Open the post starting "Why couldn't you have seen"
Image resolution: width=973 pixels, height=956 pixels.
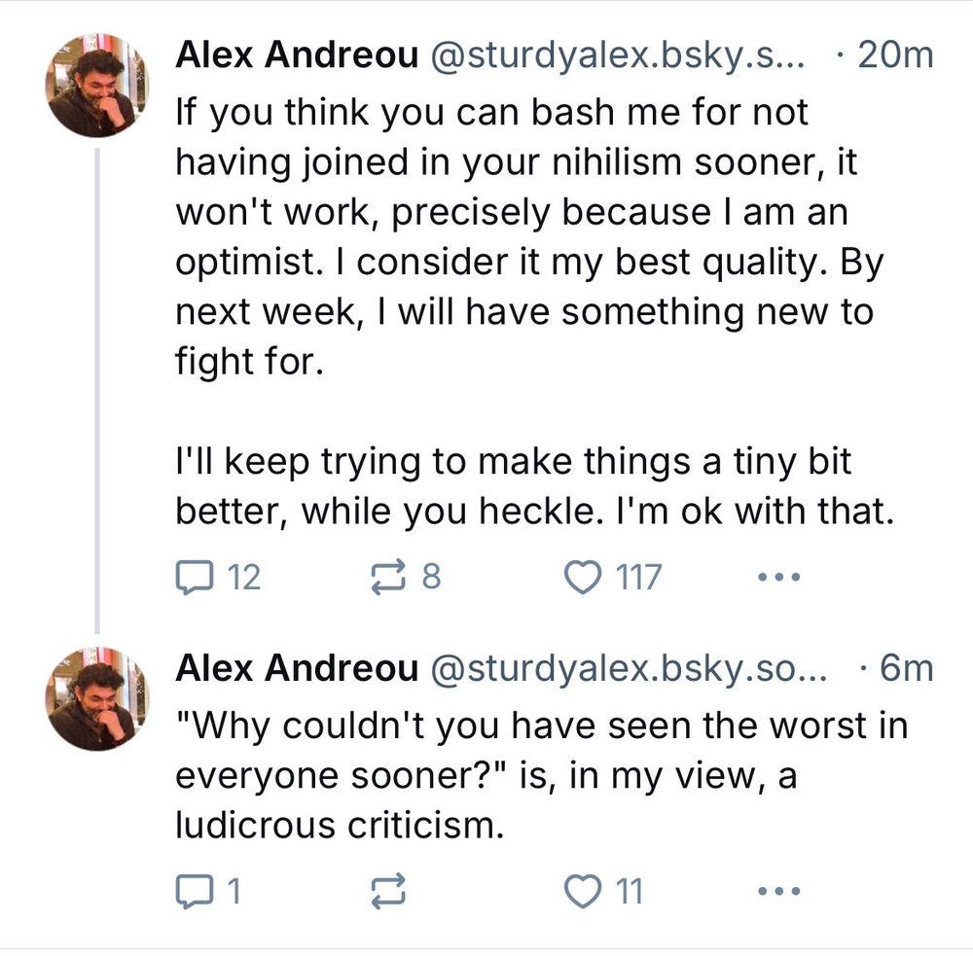click(x=525, y=776)
